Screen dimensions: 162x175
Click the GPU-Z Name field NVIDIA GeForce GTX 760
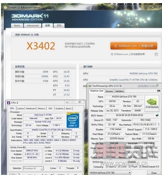(x=124, y=97)
